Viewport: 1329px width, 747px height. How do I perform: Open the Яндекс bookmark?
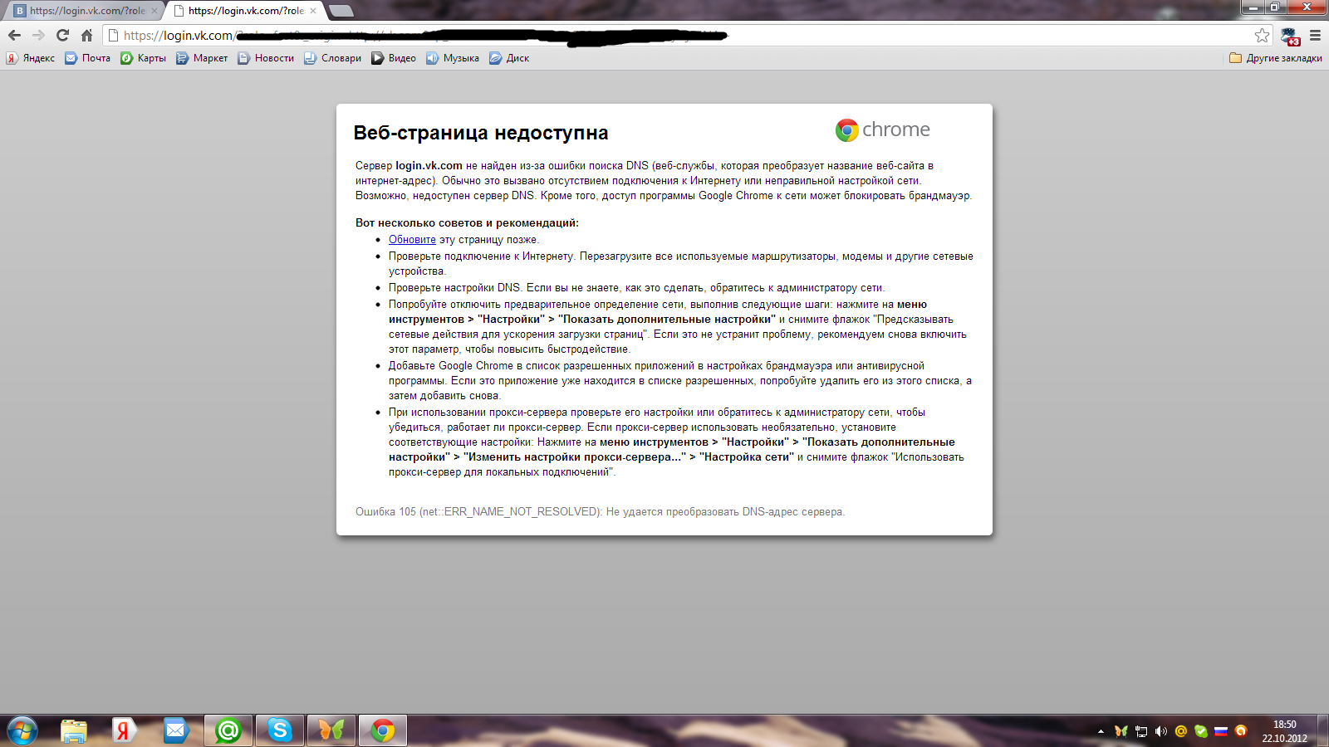click(x=31, y=58)
